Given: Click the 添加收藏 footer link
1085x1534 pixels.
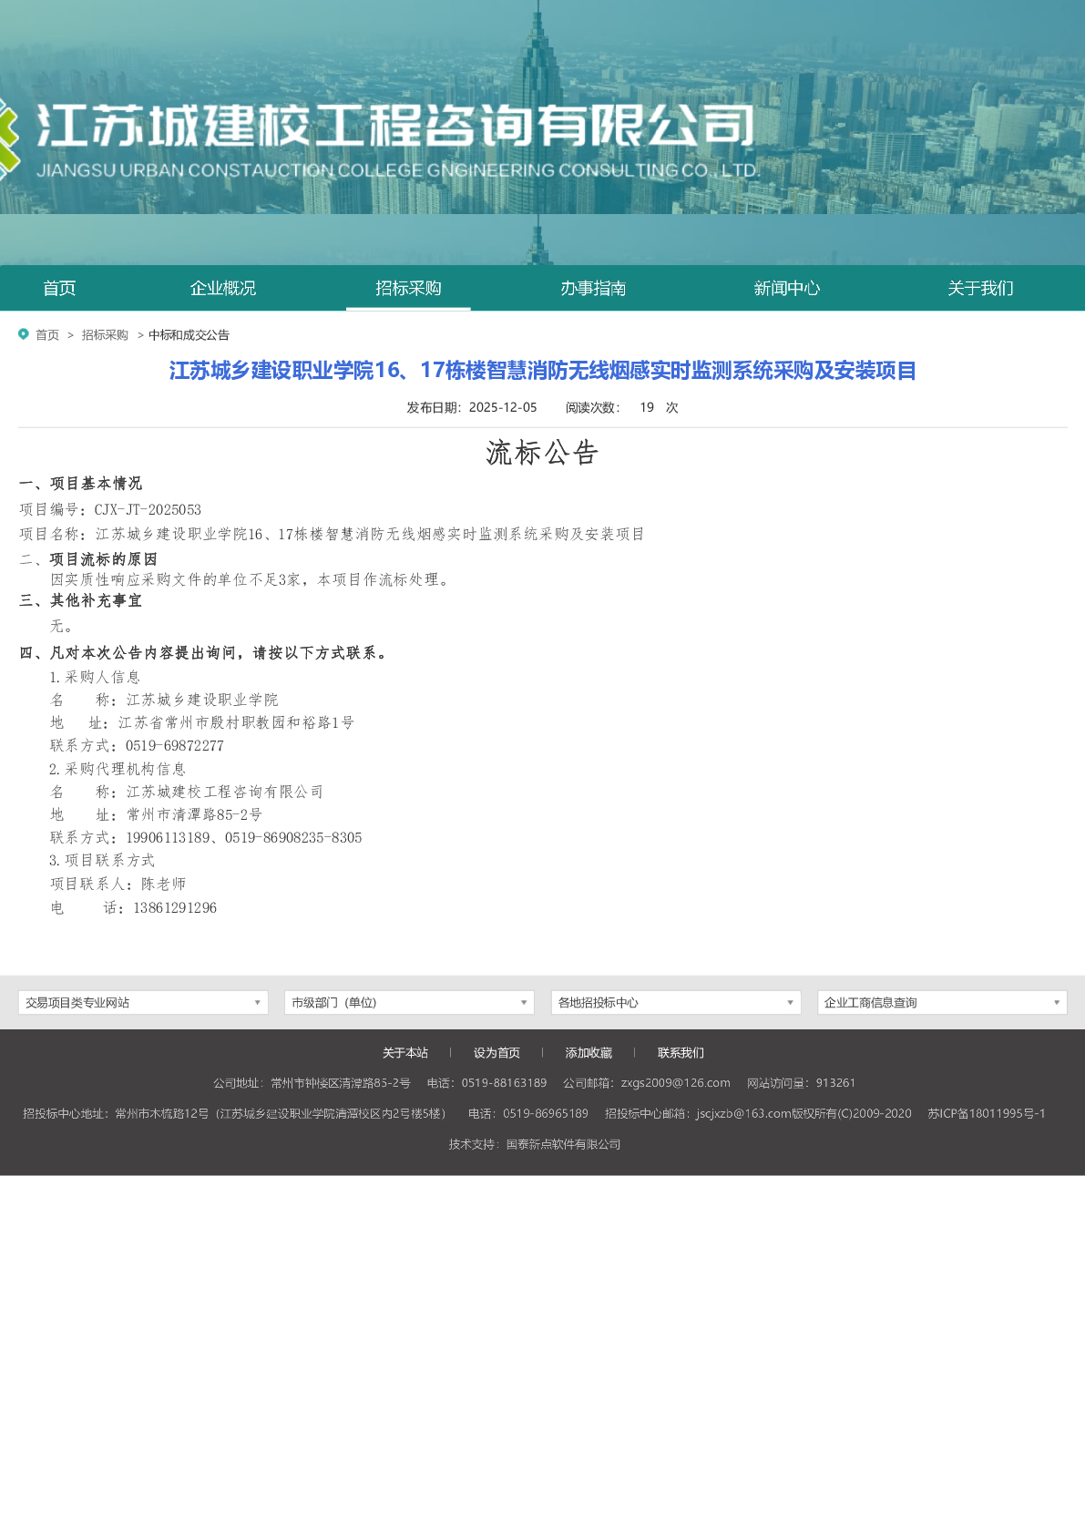Looking at the screenshot, I should coord(589,1053).
